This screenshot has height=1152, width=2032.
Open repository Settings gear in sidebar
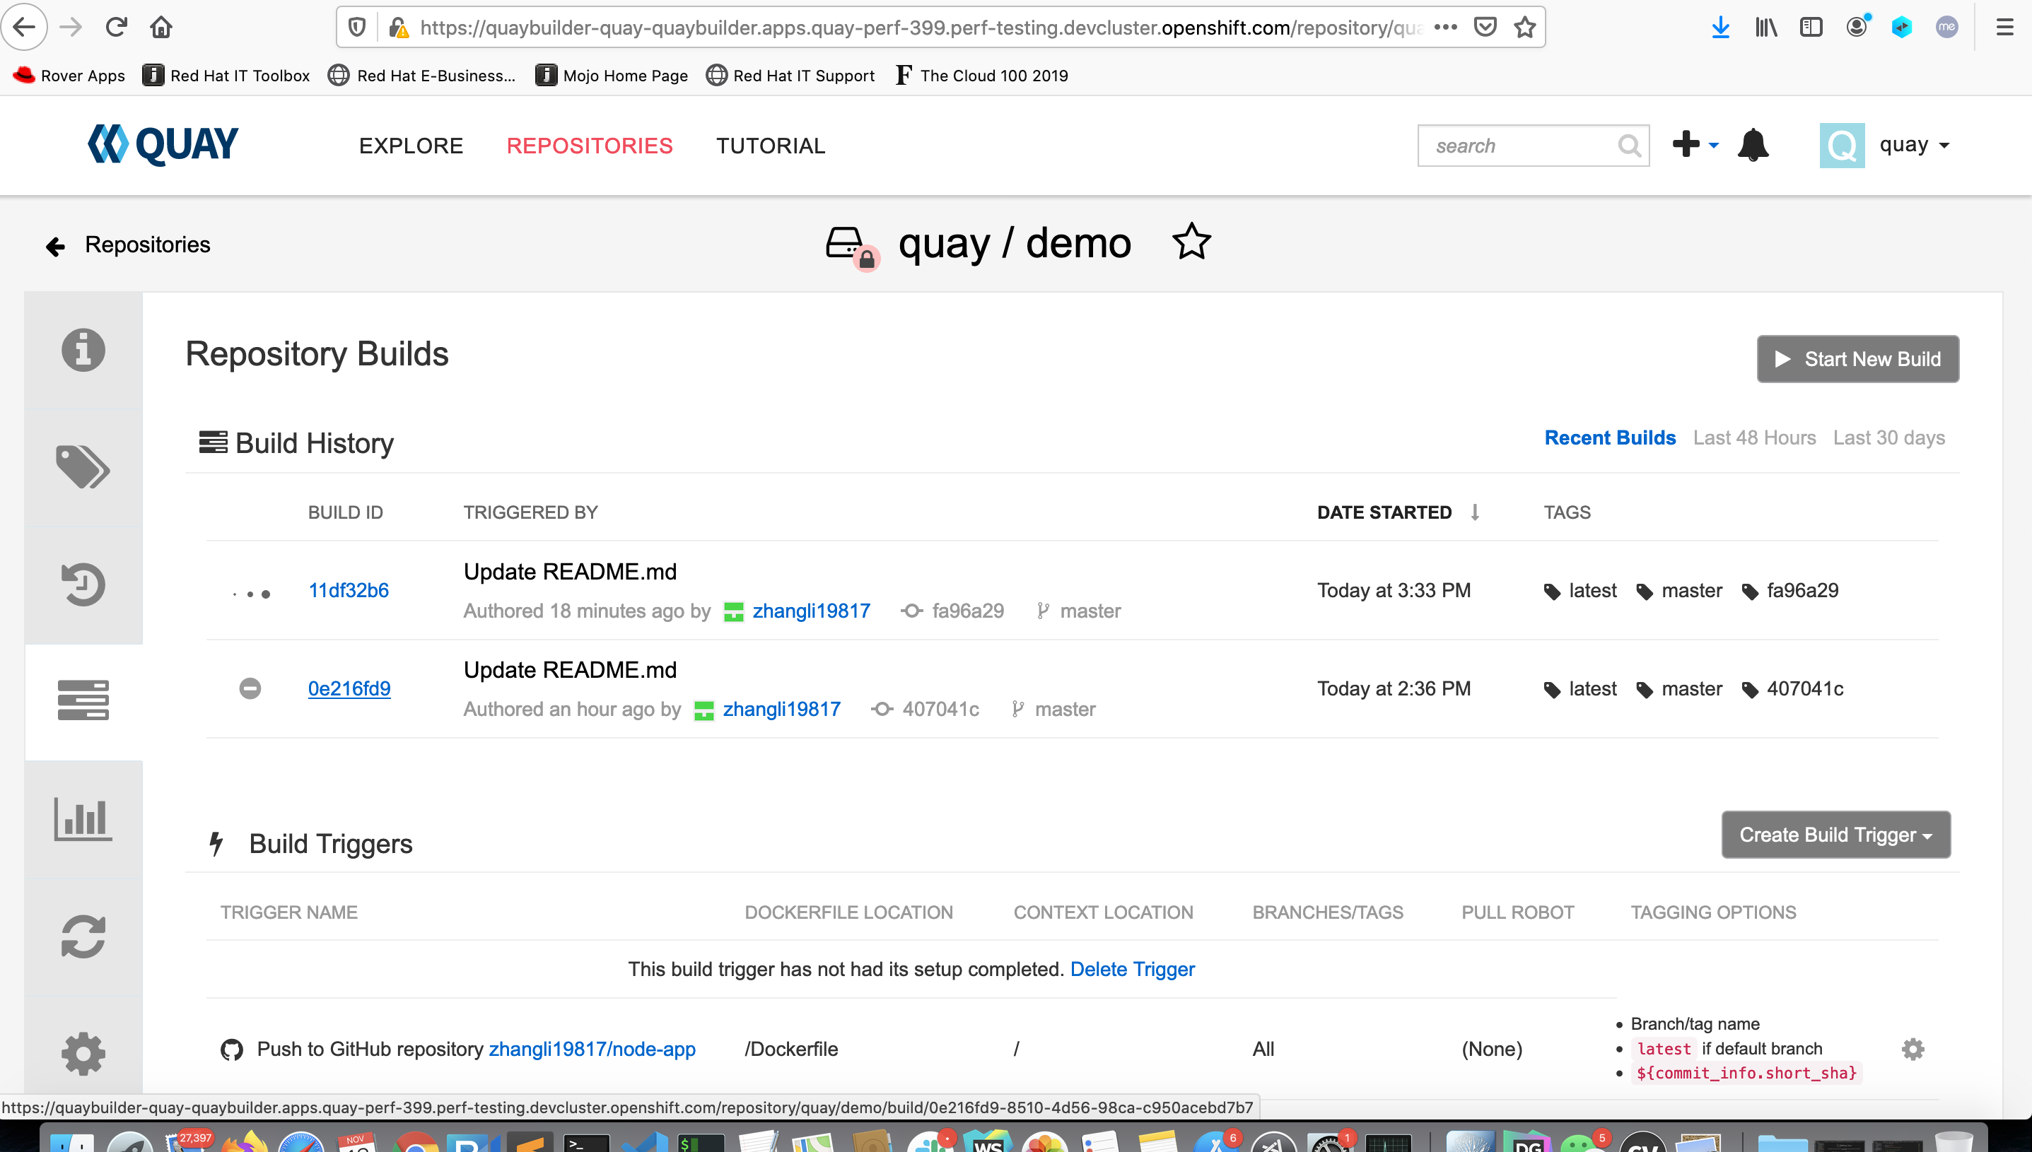(83, 1053)
